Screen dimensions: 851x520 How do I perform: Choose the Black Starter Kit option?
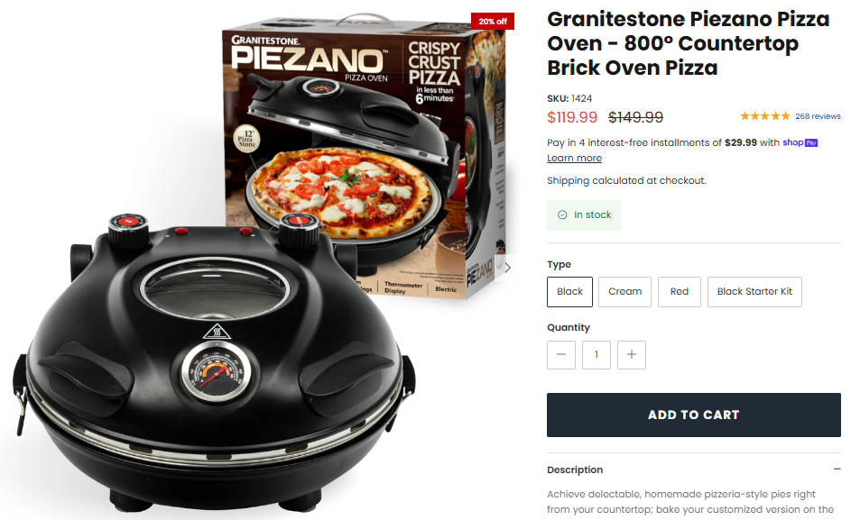point(754,292)
